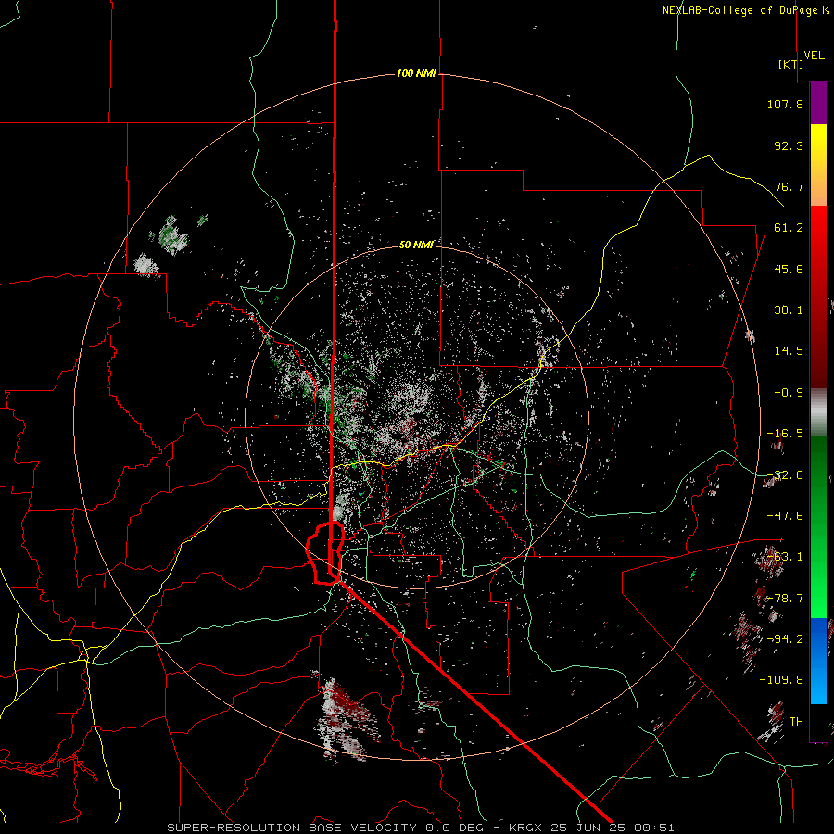Click the Super-Resolution Base Velocity caption

click(421, 828)
